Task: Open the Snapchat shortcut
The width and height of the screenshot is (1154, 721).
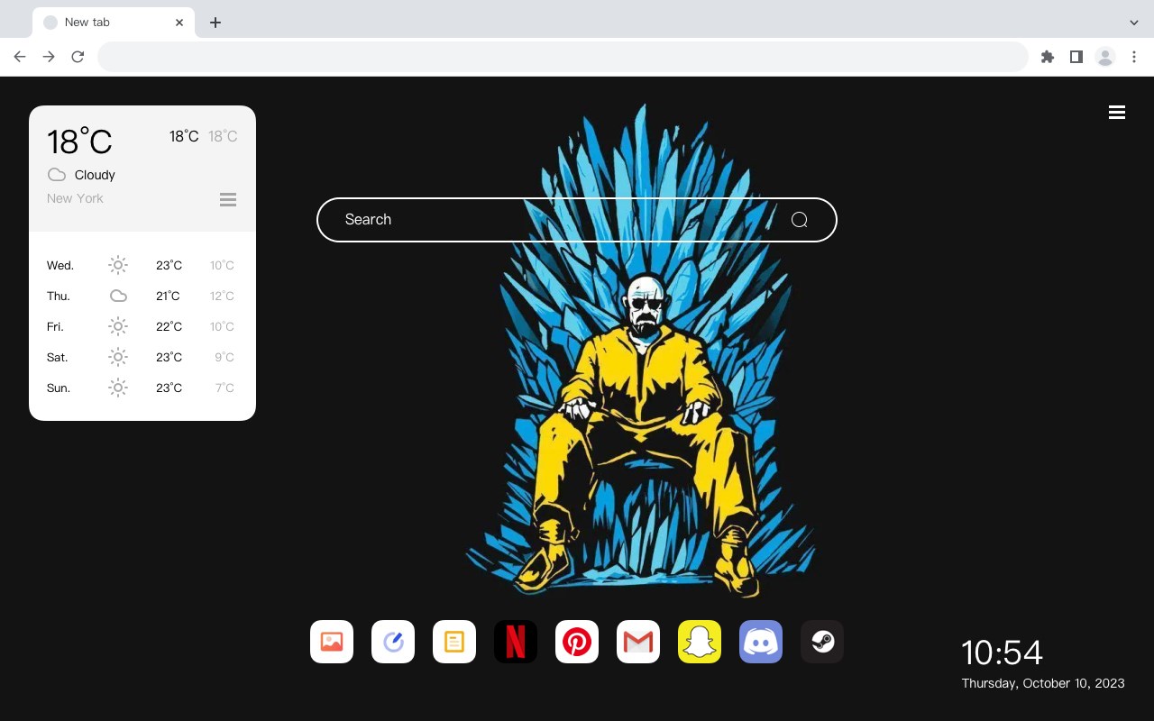Action: point(700,642)
